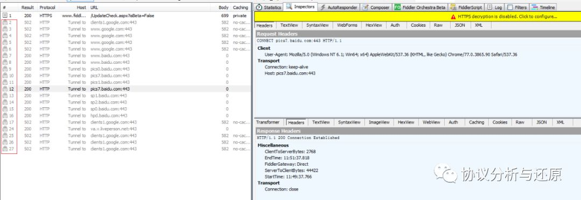This screenshot has width=581, height=200.
Task: Click the lock icon of session 11
Action: (5, 82)
